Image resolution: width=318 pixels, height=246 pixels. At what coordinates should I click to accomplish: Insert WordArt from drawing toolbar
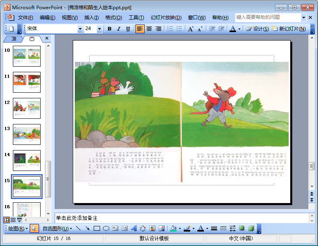click(134, 229)
